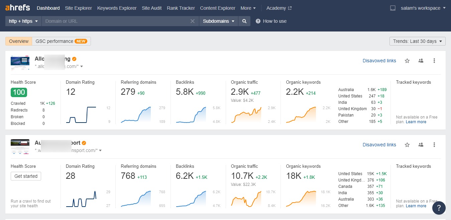Expand the first project's URL scope arrow
Viewport: 451px width, 220px height.
(82, 67)
